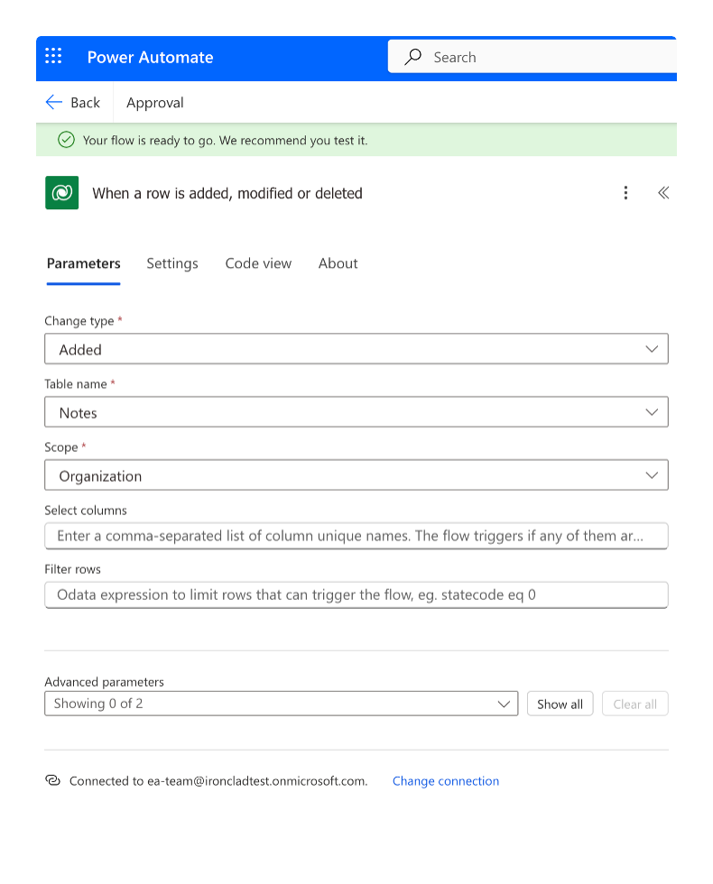Viewport: 713px width, 884px height.
Task: Click the Change connection link
Action: 446,781
